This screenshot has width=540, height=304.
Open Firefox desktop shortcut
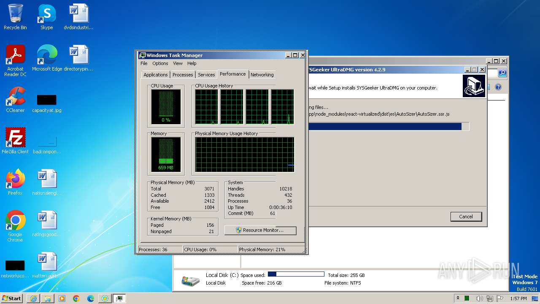[x=15, y=182]
